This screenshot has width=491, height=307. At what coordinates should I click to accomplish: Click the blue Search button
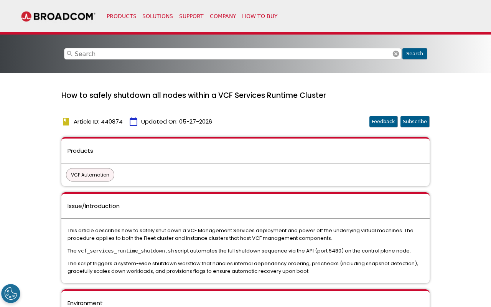pos(415,54)
